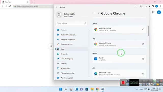Screen dimensions: 163x92
Task: Open Chrome's side panel icon
Action: tap(153, 6)
